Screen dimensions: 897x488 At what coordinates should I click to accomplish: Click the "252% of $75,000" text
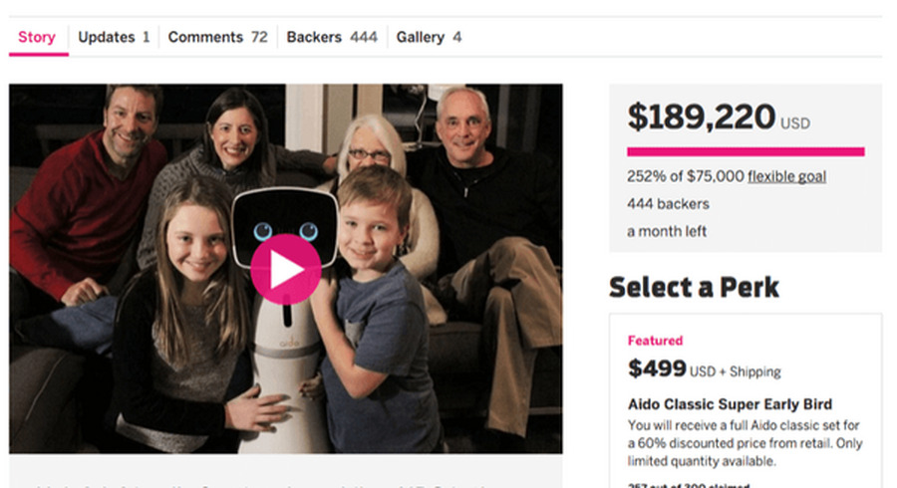686,177
